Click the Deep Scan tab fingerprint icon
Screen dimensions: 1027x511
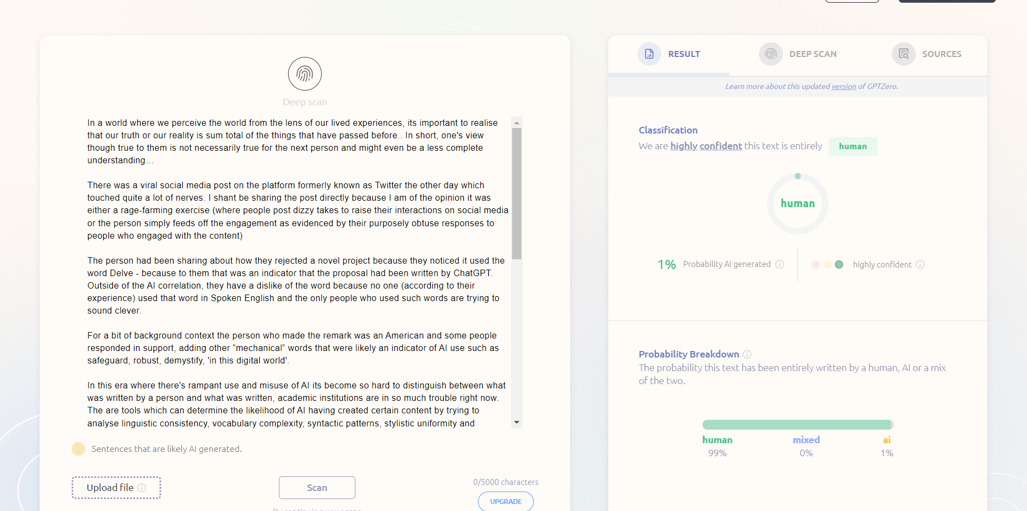pos(770,54)
